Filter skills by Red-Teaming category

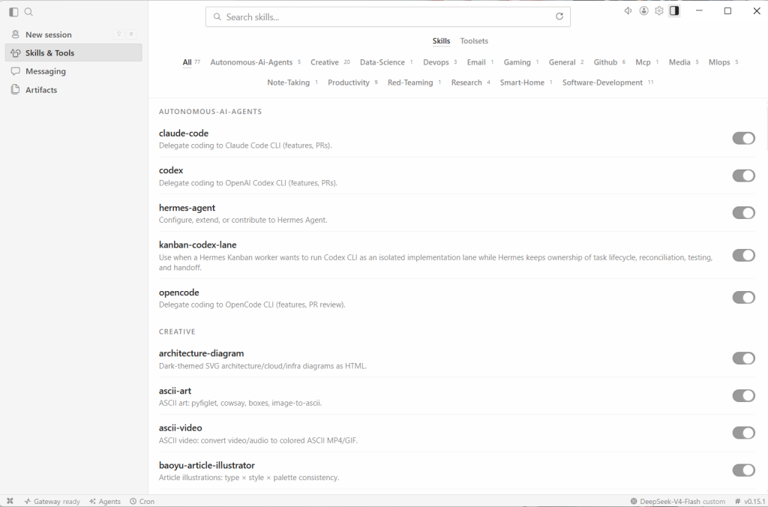point(414,82)
